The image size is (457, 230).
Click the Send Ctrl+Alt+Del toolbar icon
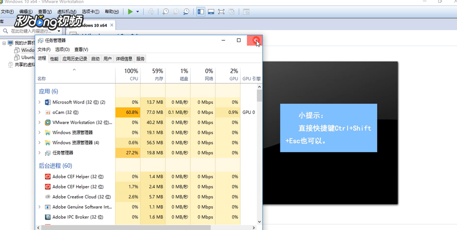tap(151, 12)
